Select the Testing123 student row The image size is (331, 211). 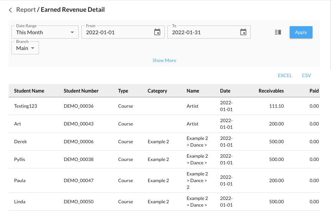(26, 106)
